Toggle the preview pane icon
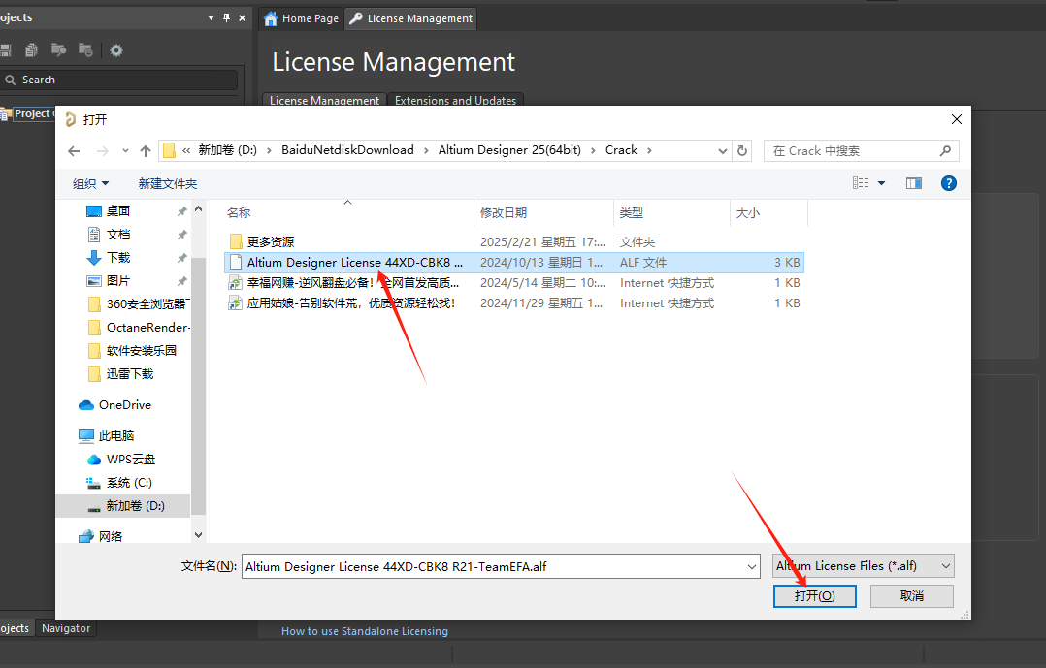The height and width of the screenshot is (668, 1046). [x=913, y=183]
